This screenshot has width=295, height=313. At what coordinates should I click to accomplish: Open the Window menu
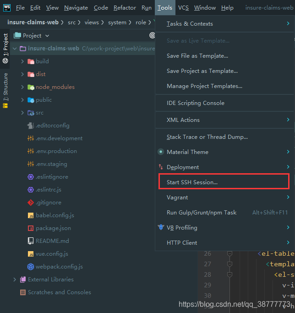[x=205, y=8]
